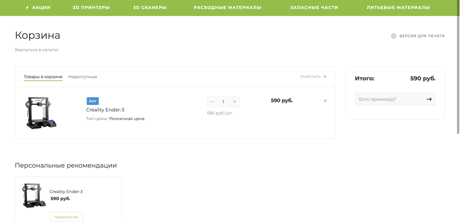This screenshot has height=222, width=460.
Task: Open Версия для печати link
Action: click(422, 36)
